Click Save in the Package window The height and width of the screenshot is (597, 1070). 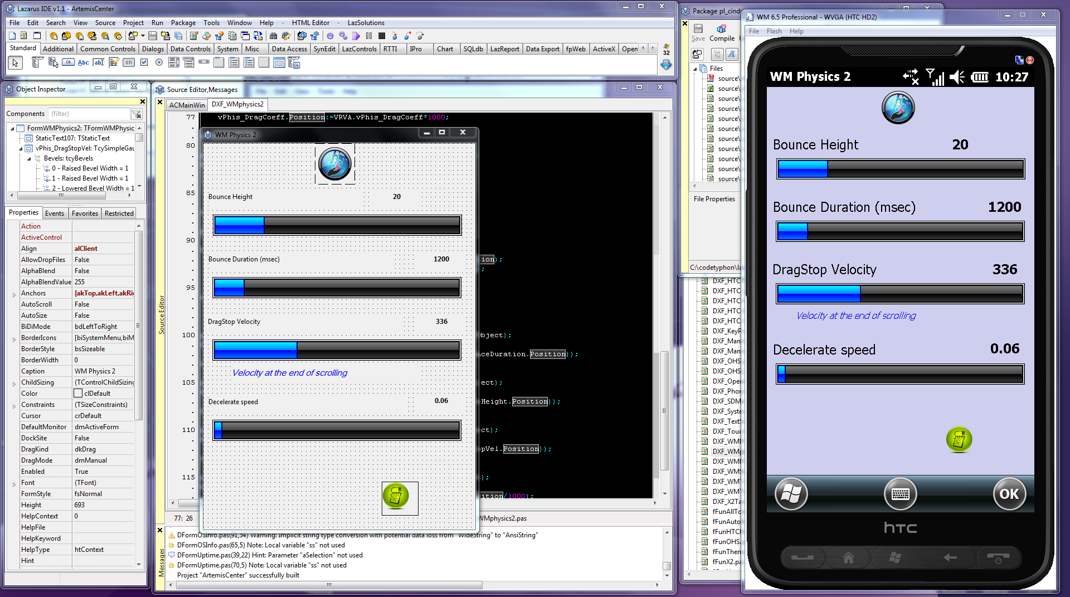pos(698,32)
